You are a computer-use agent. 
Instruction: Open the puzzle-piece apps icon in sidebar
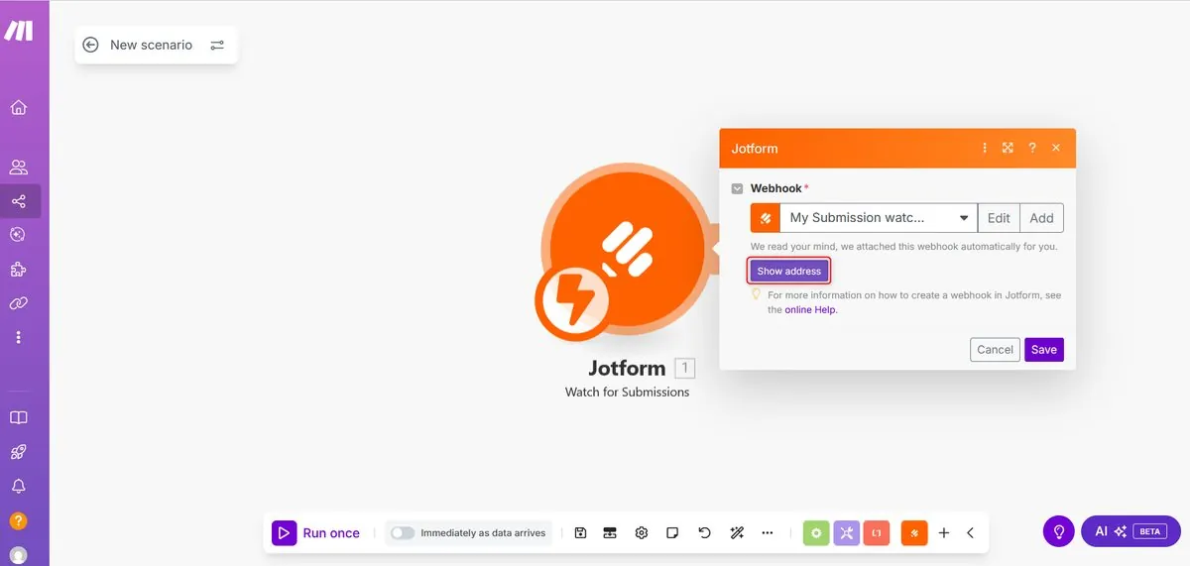point(18,269)
